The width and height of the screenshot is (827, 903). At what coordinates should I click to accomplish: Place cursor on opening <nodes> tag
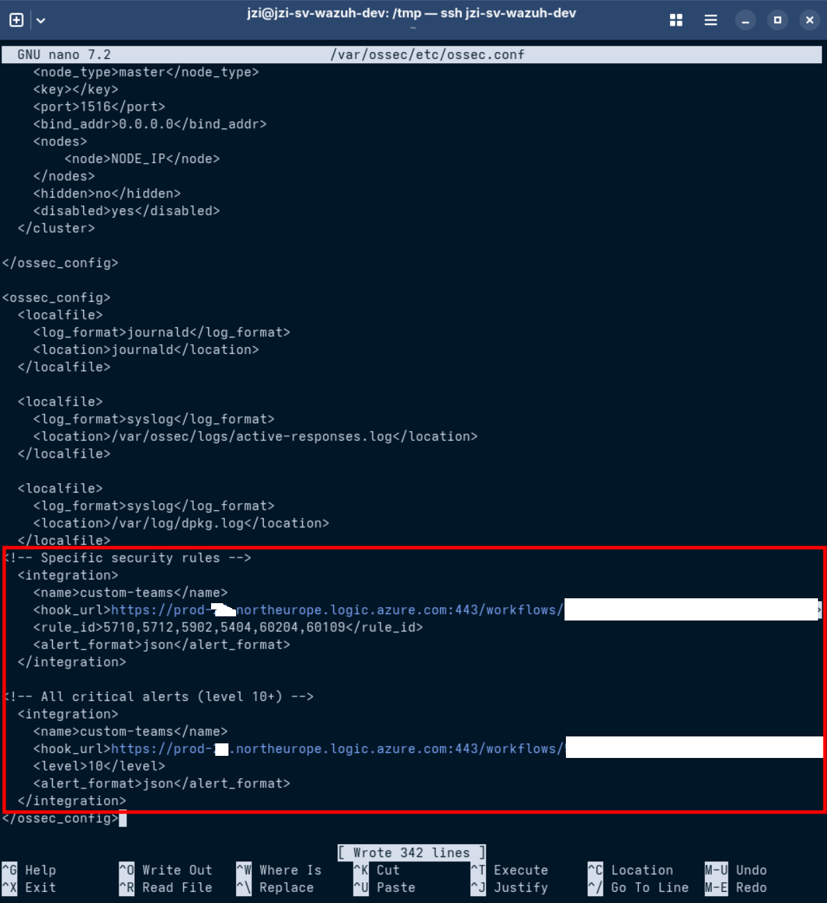coord(60,142)
